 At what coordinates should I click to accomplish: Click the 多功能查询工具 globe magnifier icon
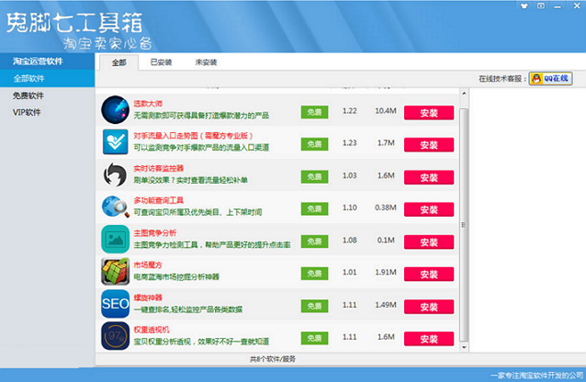point(115,207)
